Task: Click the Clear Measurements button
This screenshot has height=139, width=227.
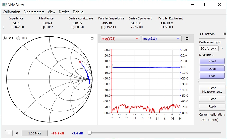Action: [212, 90]
